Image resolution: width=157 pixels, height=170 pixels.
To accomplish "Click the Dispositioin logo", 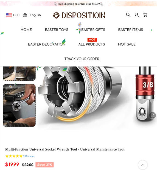I will (x=79, y=15).
